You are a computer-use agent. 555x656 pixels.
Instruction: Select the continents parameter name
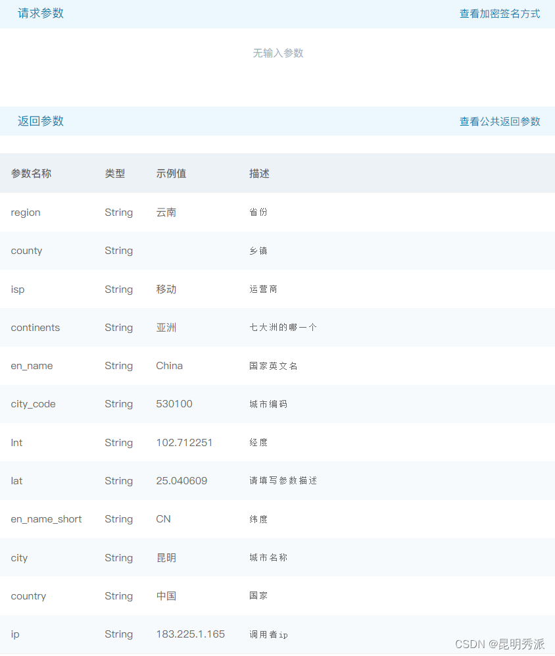[35, 328]
